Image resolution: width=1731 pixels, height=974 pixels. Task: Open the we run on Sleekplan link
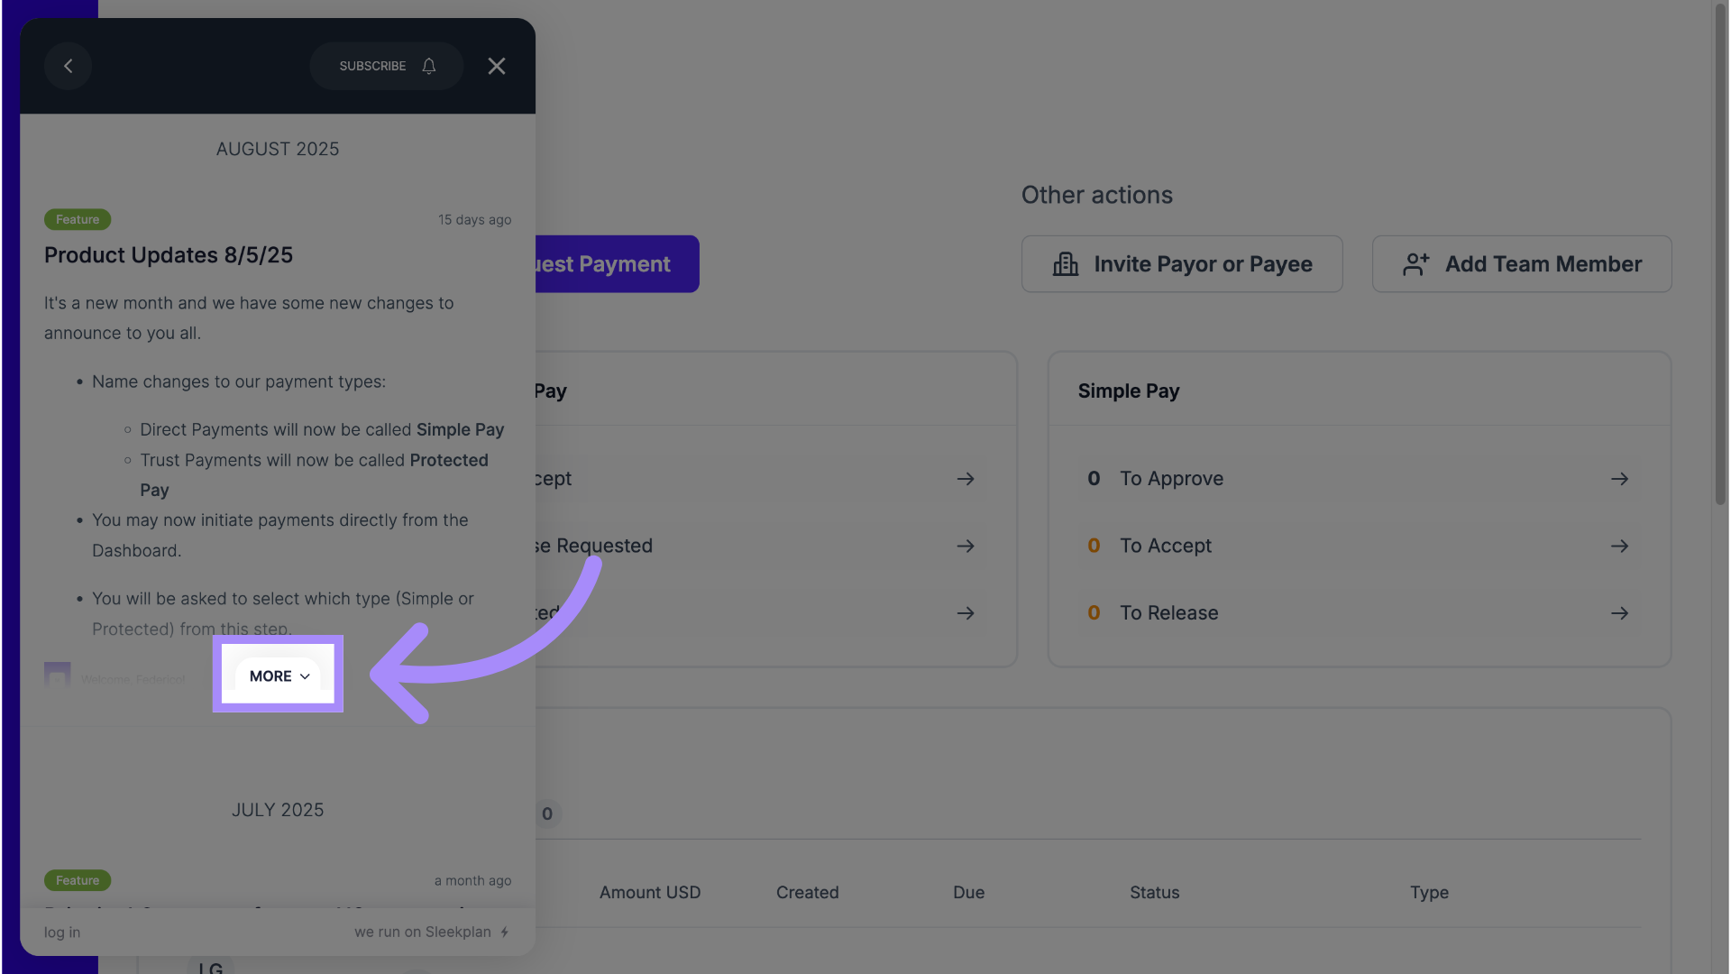pyautogui.click(x=431, y=933)
